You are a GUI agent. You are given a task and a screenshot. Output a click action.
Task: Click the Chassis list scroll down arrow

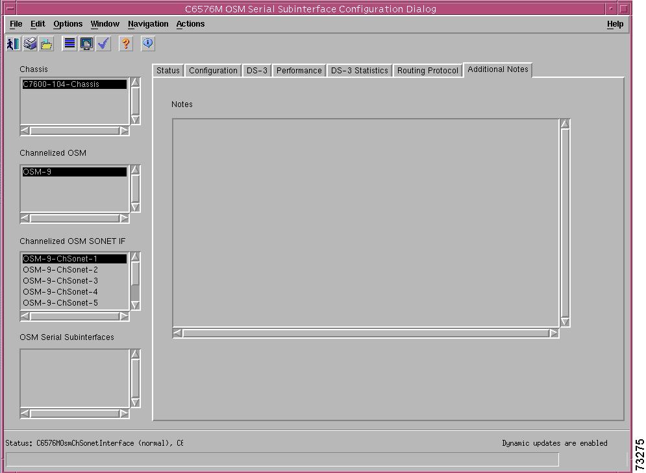[x=135, y=119]
